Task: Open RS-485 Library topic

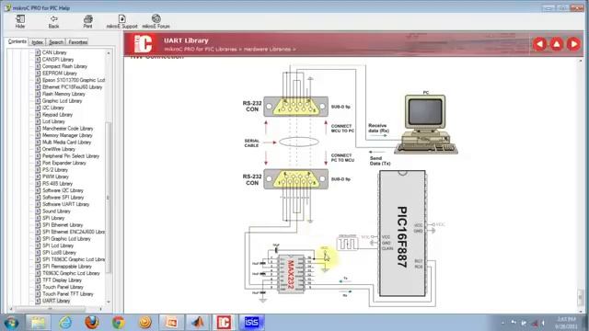Action: point(57,184)
